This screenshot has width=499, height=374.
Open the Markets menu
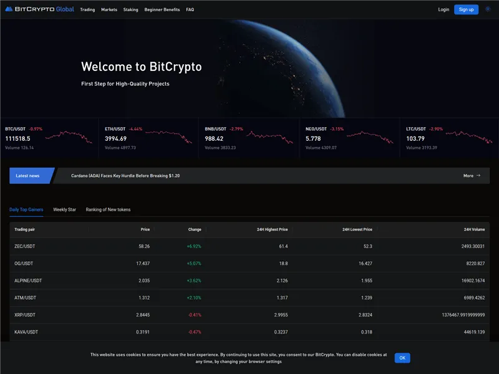pos(109,9)
